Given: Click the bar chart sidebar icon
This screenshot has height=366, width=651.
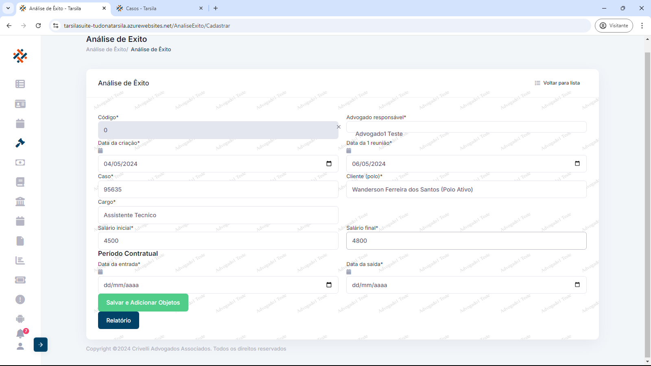Looking at the screenshot, I should pos(20,260).
